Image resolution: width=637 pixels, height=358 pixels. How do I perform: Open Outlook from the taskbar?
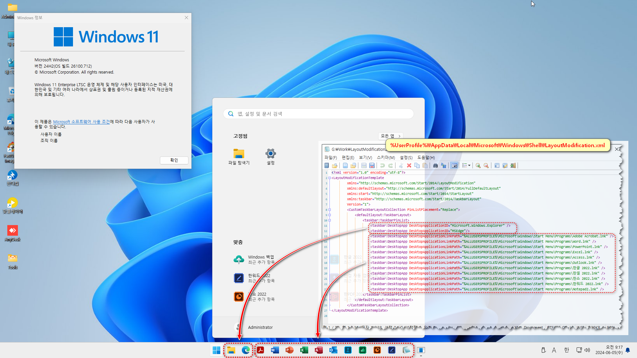coord(333,350)
